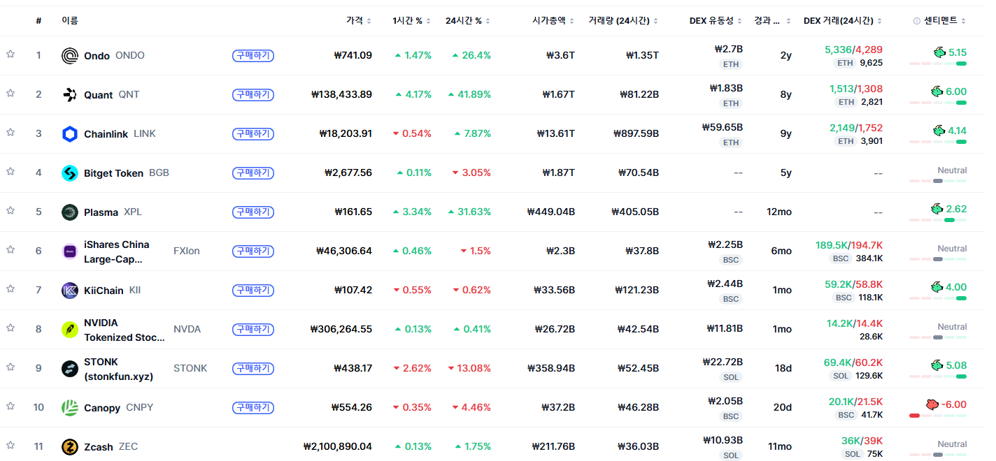Viewport: 996px width, 461px height.
Task: Toggle the star for iShares China Large-Cap
Action: click(10, 249)
